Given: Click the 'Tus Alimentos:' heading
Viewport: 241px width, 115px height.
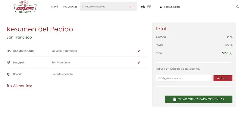Looking at the screenshot, I should pyautogui.click(x=19, y=86).
